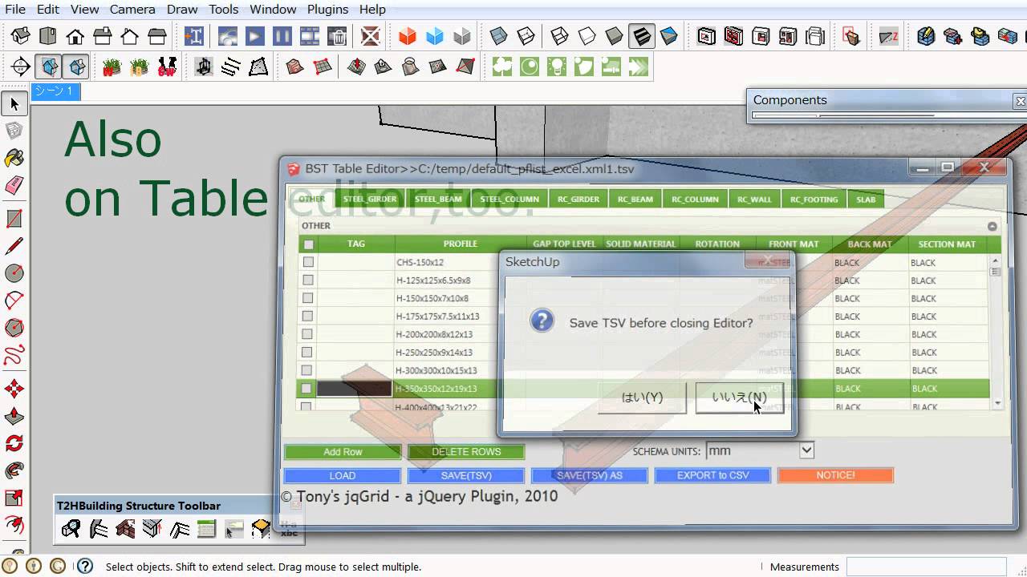Choose the Arc tool
Screen dimensions: 1027x577
pyautogui.click(x=14, y=301)
